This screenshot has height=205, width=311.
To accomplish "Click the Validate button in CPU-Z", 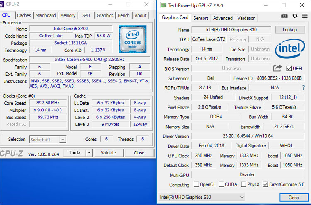I will [109, 153].
